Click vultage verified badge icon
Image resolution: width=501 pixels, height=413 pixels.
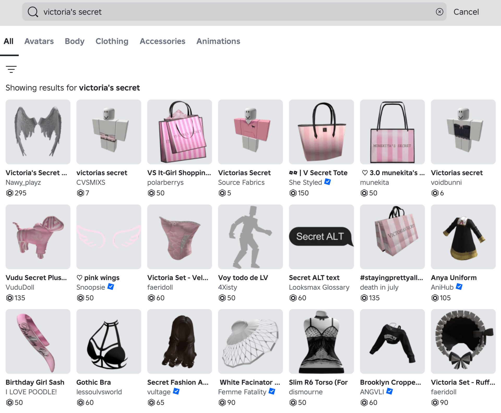(176, 391)
